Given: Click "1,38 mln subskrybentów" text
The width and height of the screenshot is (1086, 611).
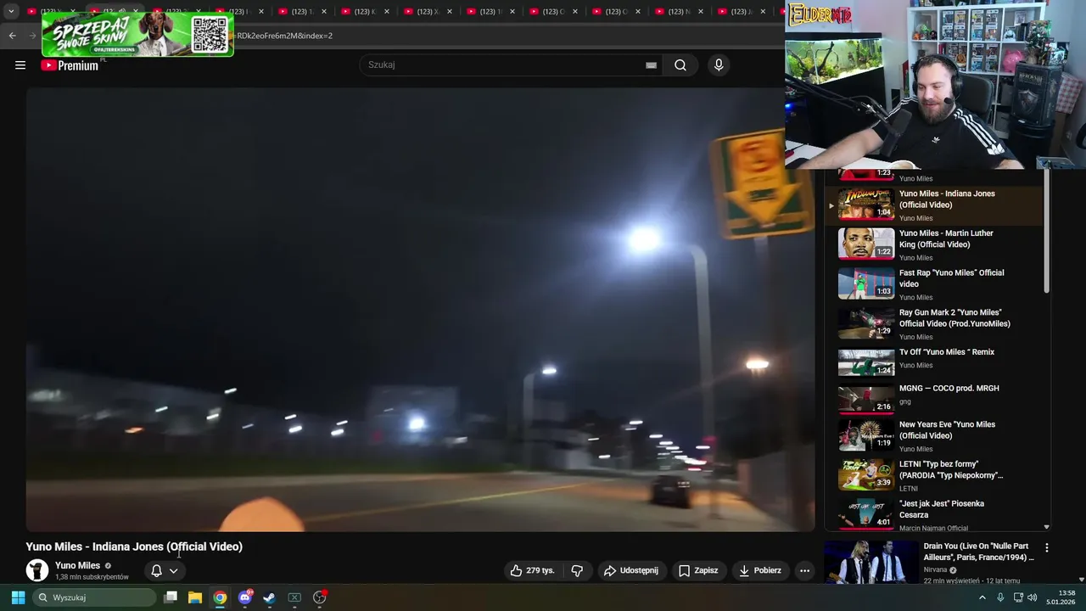Looking at the screenshot, I should tap(92, 577).
